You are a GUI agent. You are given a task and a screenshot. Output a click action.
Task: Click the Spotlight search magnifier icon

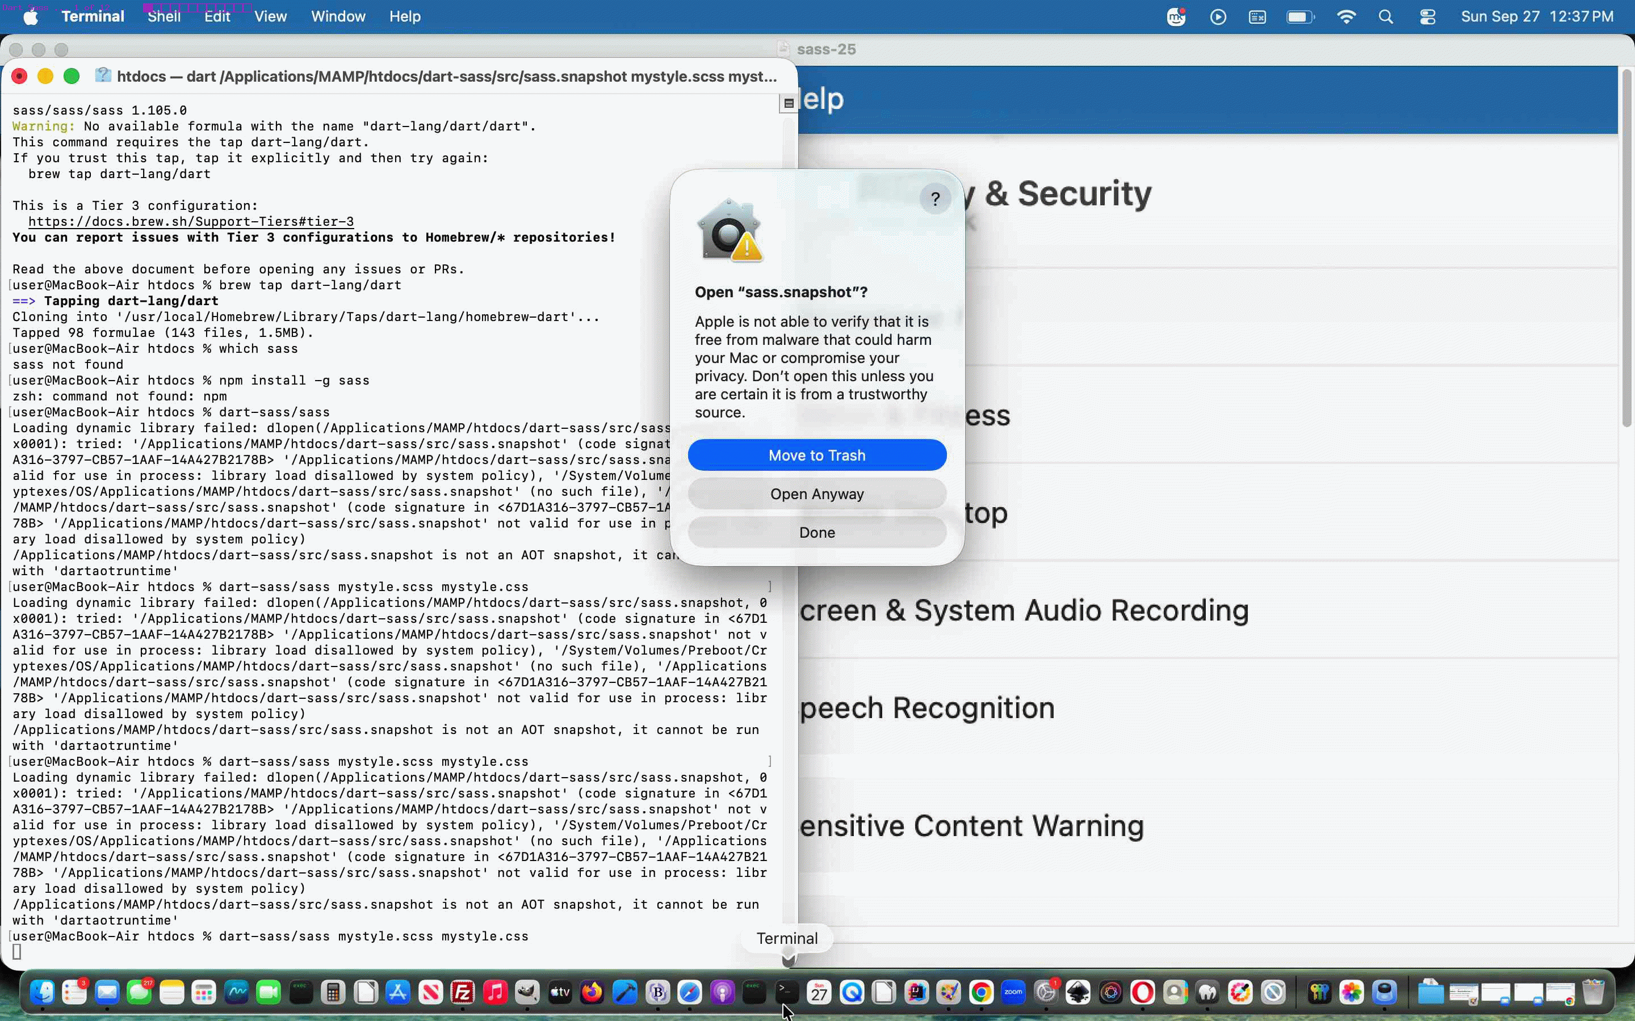[1386, 17]
